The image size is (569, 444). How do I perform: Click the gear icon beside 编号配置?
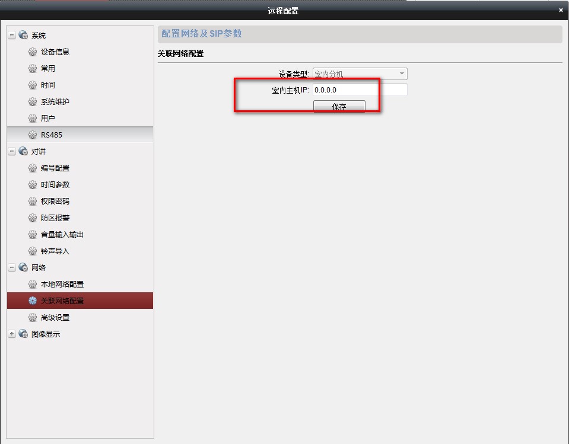pos(33,168)
